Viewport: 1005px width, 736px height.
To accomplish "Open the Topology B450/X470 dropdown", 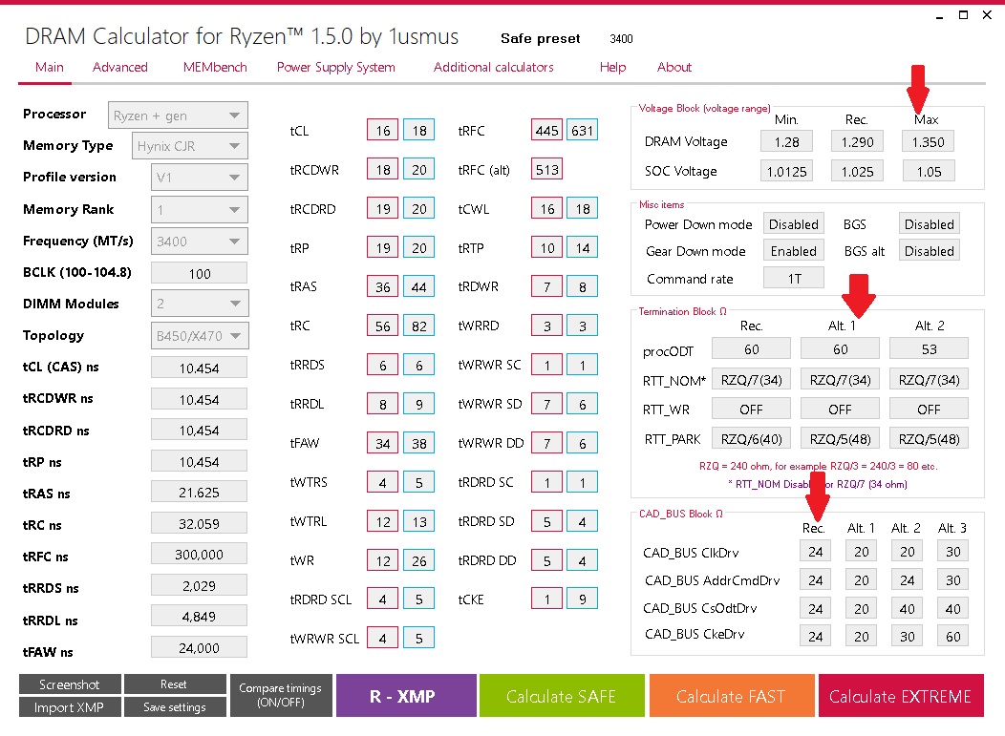I will point(200,336).
